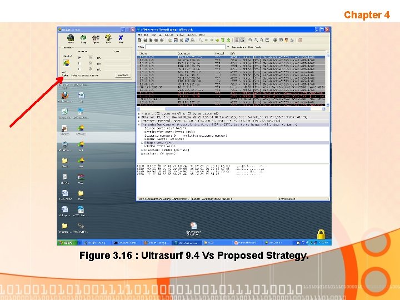Click the Expression button next to filter
400x300 pixels.
point(238,47)
